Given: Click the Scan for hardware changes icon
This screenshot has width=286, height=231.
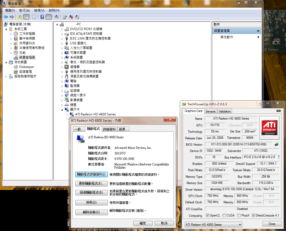Looking at the screenshot, I should pyautogui.click(x=57, y=17).
